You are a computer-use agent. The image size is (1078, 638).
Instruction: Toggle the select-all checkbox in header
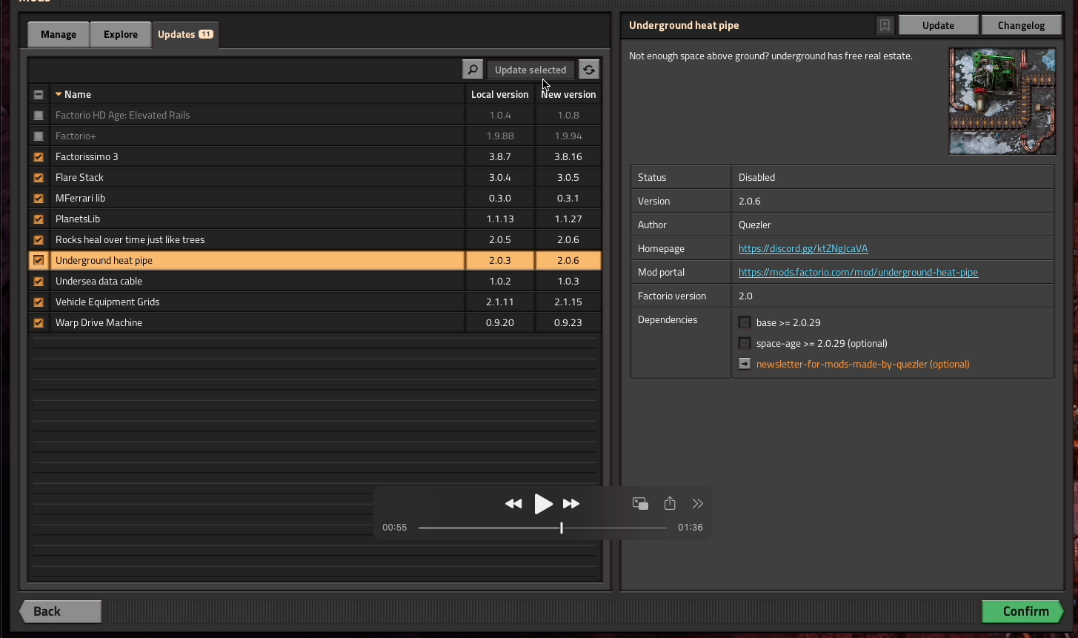tap(39, 94)
